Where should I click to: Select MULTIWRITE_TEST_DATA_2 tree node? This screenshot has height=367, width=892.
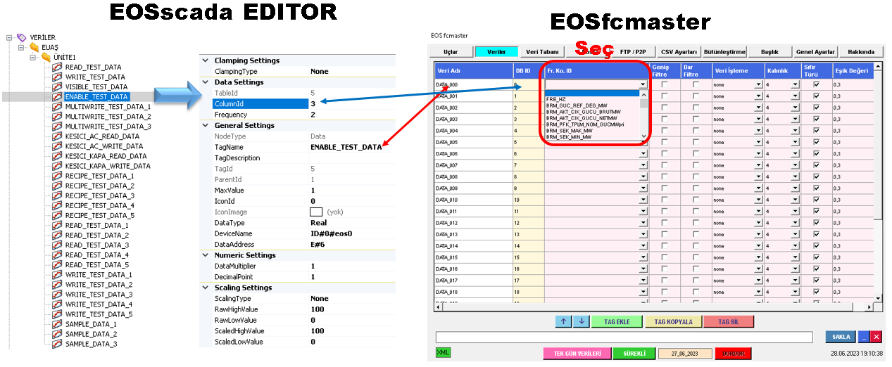(108, 116)
